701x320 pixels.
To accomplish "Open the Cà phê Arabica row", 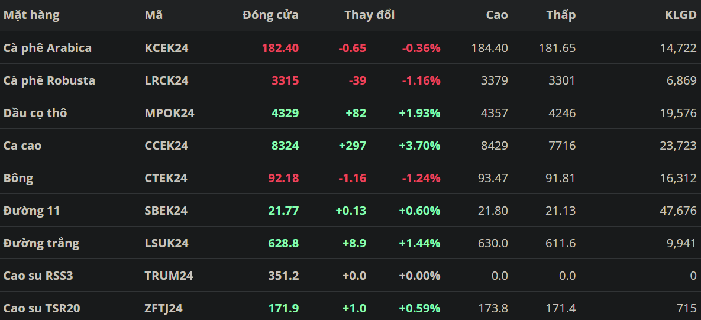I will [x=47, y=48].
